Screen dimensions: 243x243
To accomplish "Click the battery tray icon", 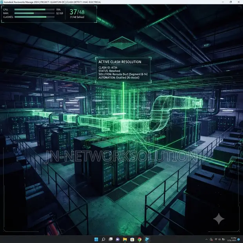I will [x=224, y=239].
